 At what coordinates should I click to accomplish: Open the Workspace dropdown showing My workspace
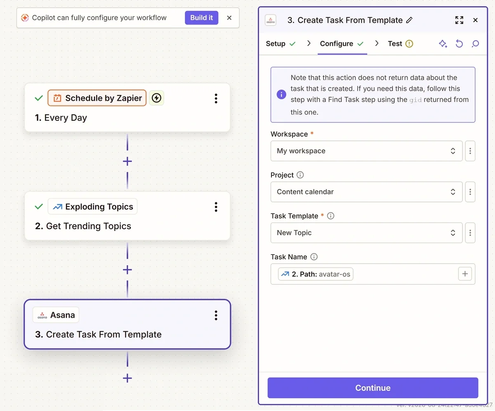coord(366,151)
